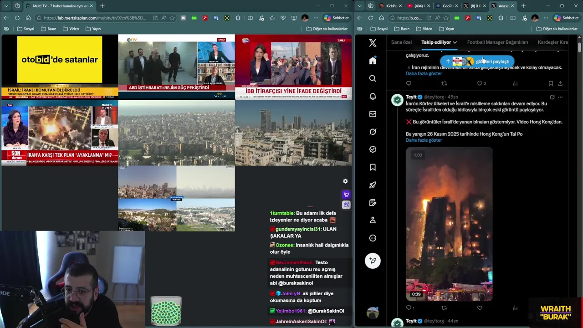Open three-dot menu on Teyit 45sn tweet
The width and height of the screenshot is (583, 328).
click(560, 97)
